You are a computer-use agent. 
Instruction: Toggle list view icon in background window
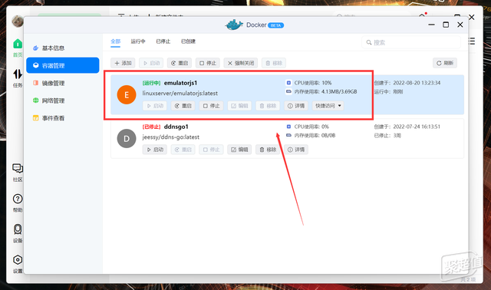(x=472, y=41)
